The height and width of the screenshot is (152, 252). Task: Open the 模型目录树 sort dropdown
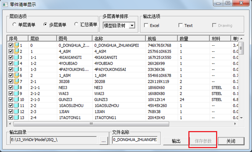132,25
